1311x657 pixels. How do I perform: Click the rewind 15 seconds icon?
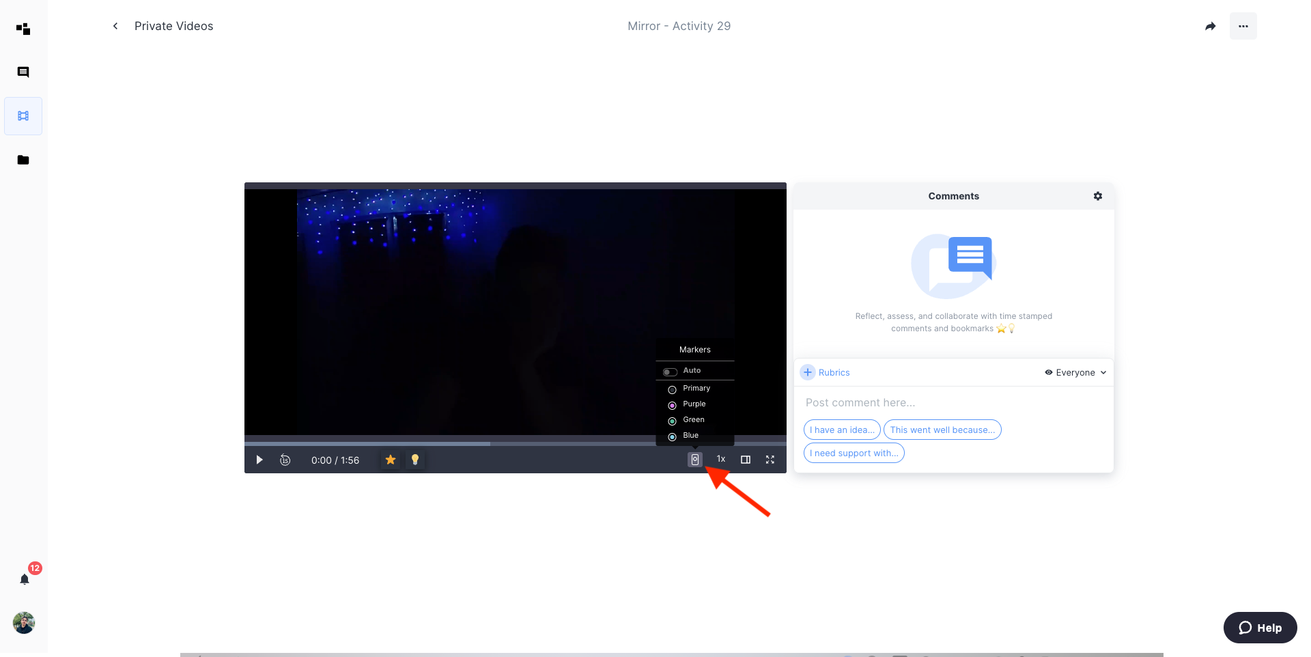[285, 460]
